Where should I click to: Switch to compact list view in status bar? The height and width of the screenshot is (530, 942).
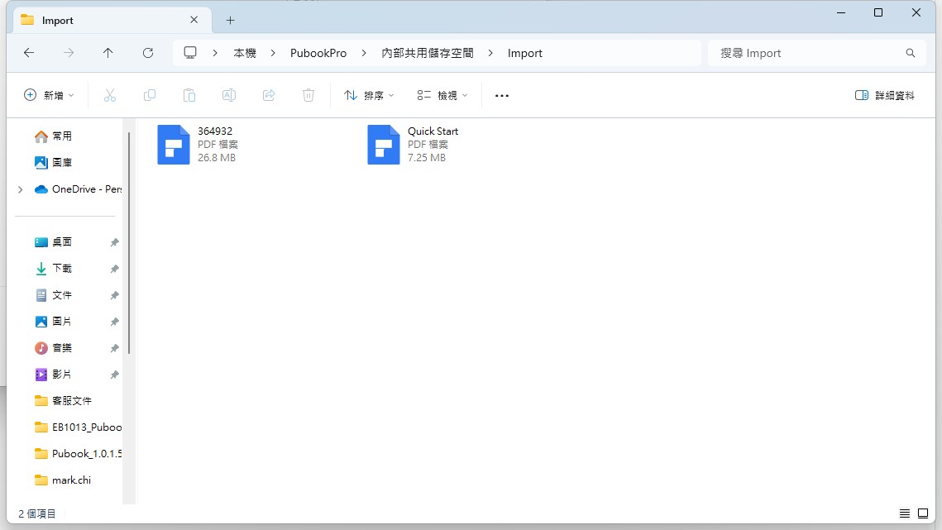coord(904,513)
